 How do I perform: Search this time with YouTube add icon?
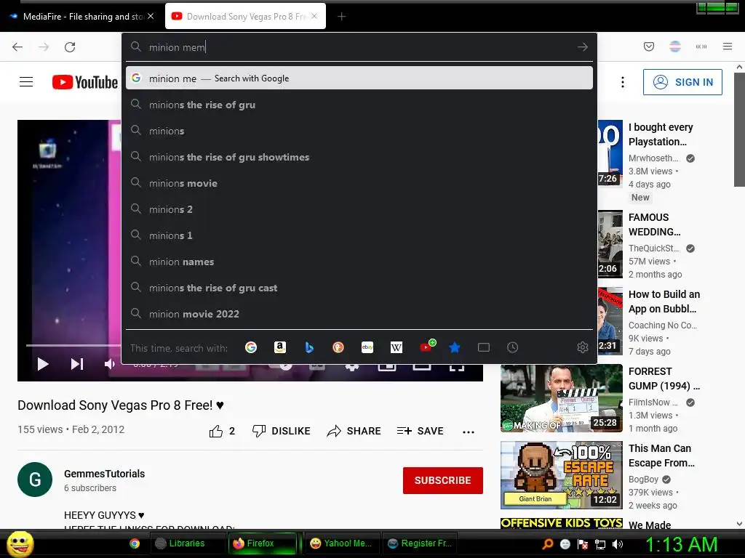(x=427, y=346)
